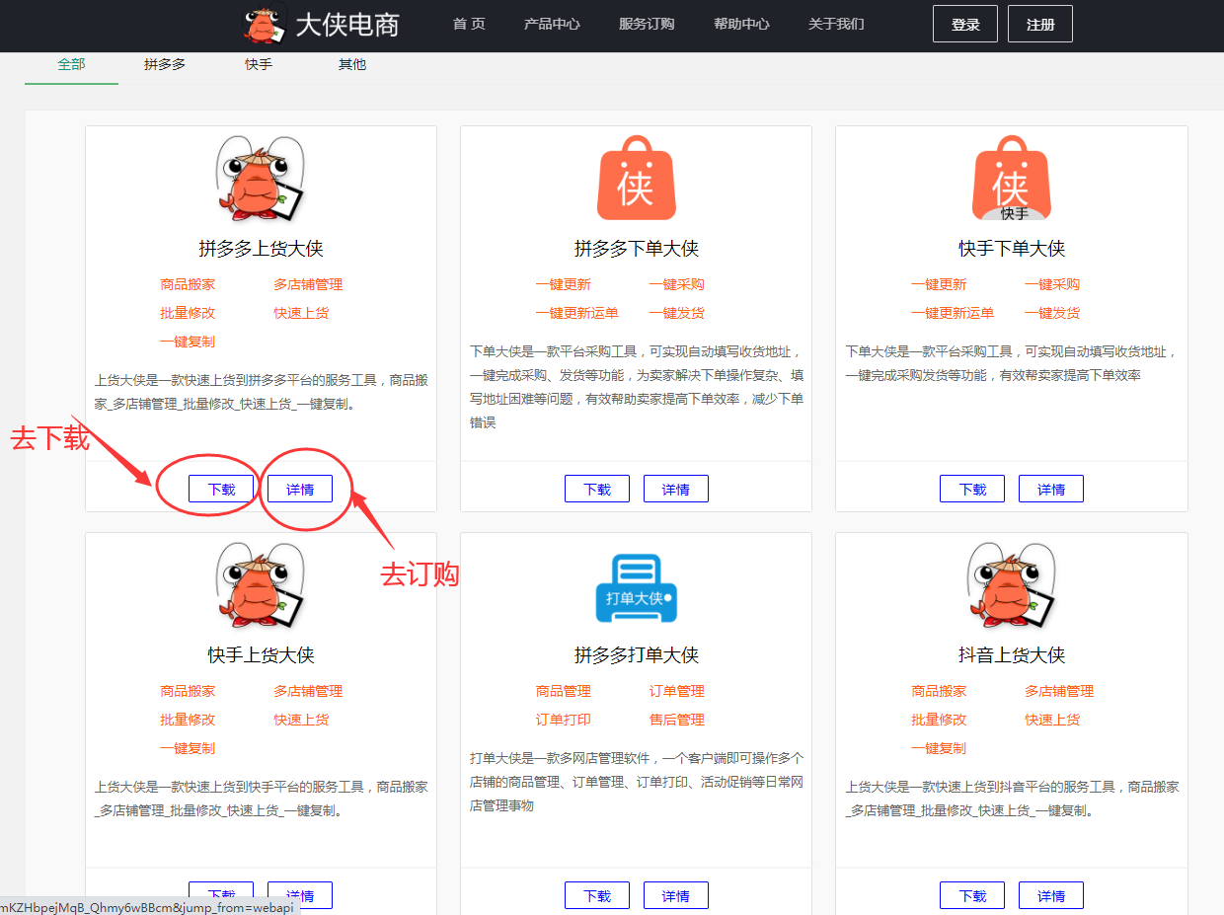Screen dimensions: 1224x915
Task: Click 多店铺管理 tag in 拼多多上货大侠 card
Action: 308,284
